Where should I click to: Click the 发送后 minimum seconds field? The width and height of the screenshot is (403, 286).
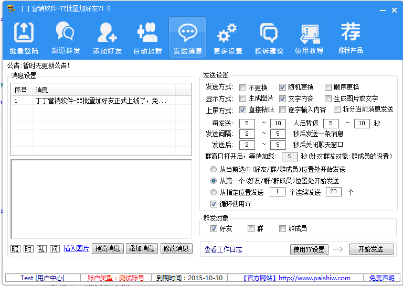tap(247, 145)
